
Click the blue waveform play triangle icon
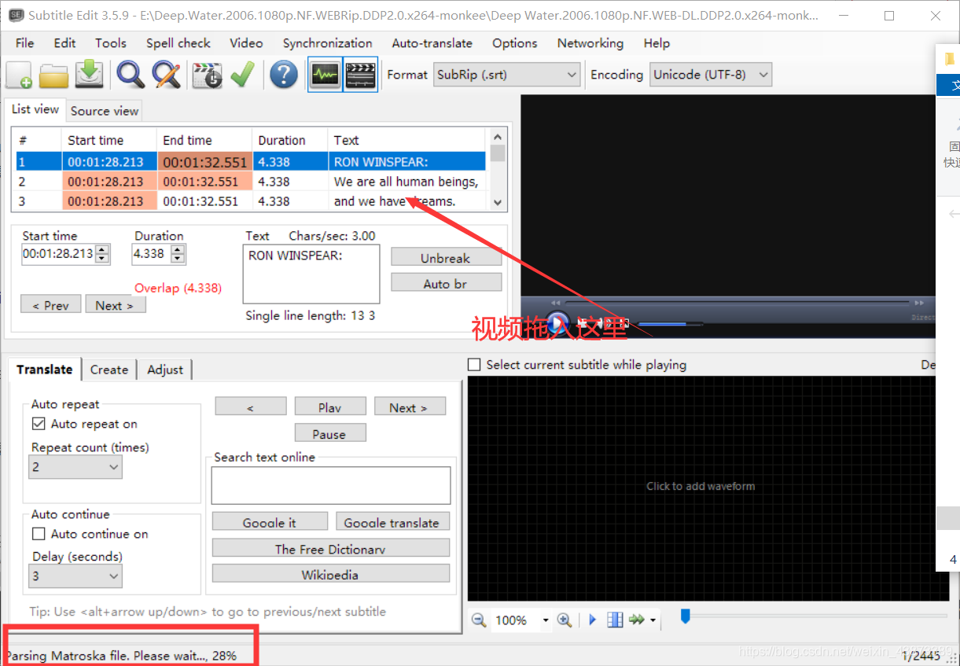click(593, 620)
